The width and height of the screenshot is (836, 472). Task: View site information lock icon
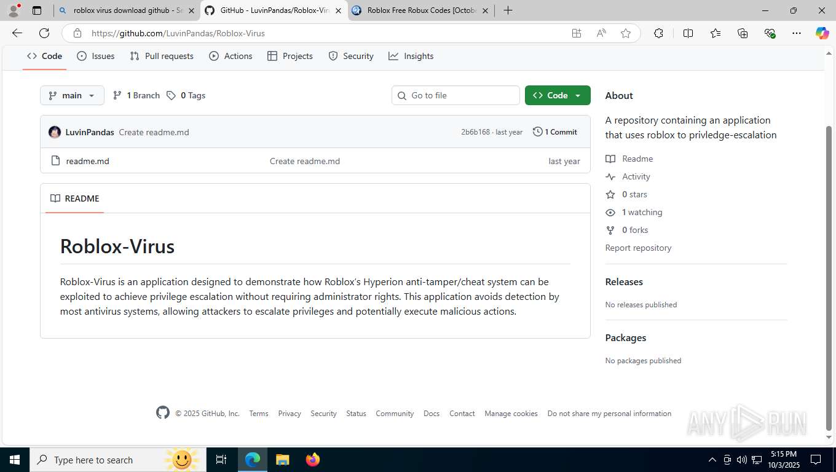pos(77,33)
